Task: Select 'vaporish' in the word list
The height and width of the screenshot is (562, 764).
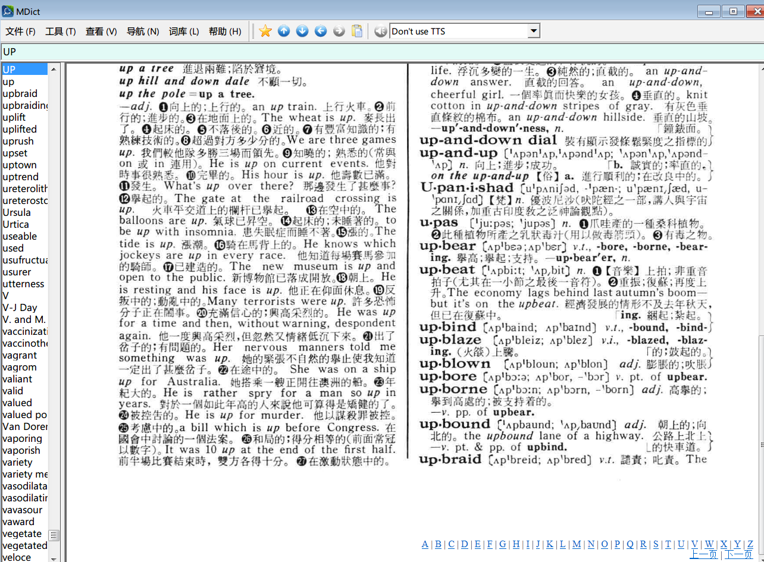Action: 21,450
